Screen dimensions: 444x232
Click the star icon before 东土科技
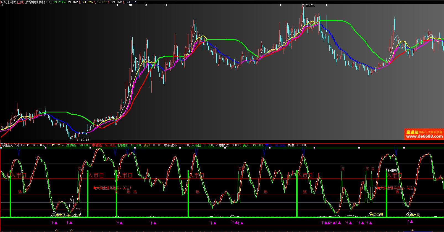click(2, 2)
